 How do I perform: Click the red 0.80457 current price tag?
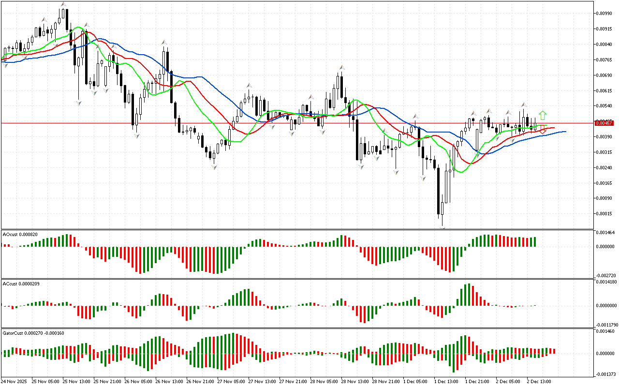(x=604, y=123)
